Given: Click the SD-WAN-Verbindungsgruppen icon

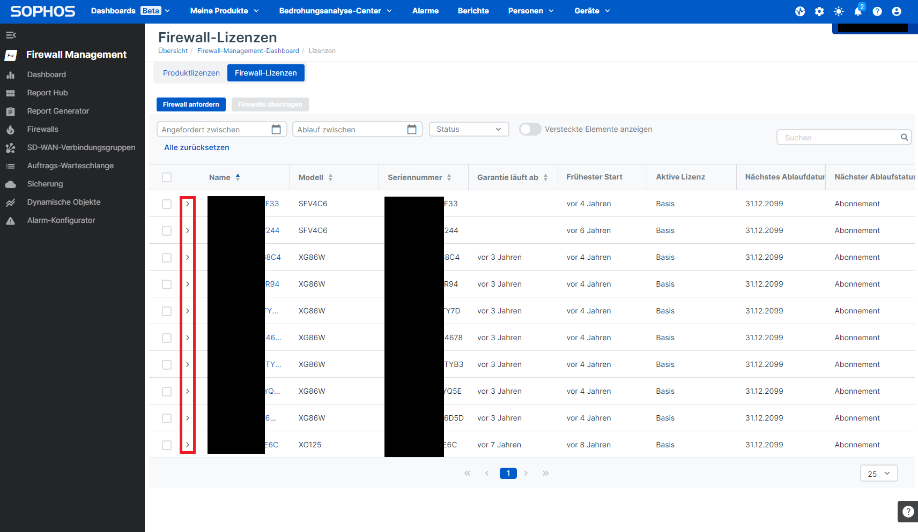Looking at the screenshot, I should (x=10, y=148).
